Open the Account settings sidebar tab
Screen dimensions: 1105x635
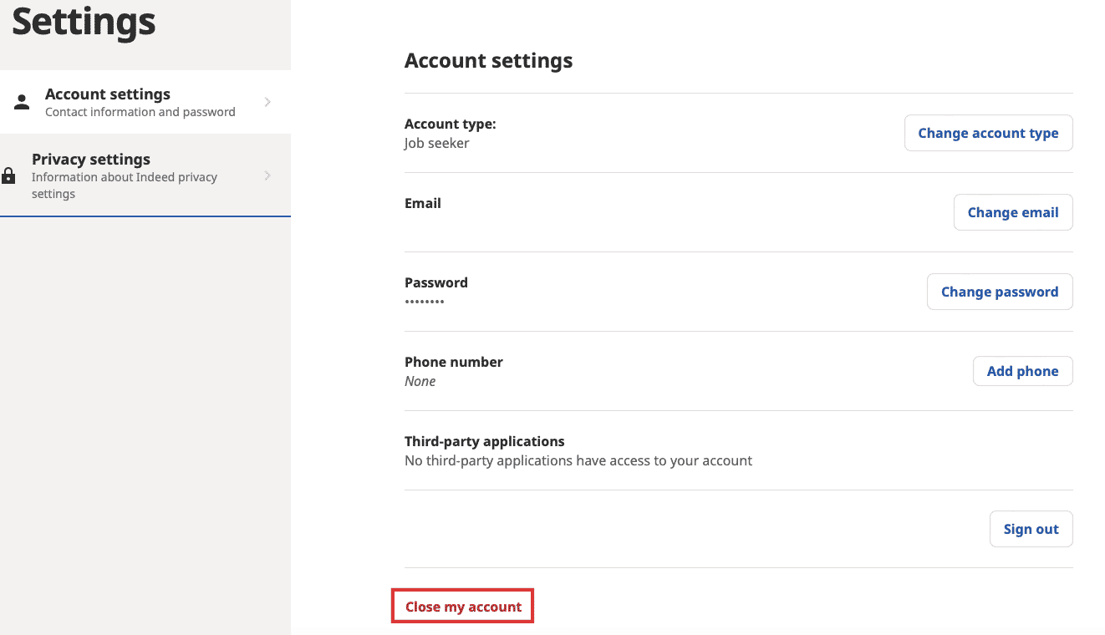coord(145,102)
